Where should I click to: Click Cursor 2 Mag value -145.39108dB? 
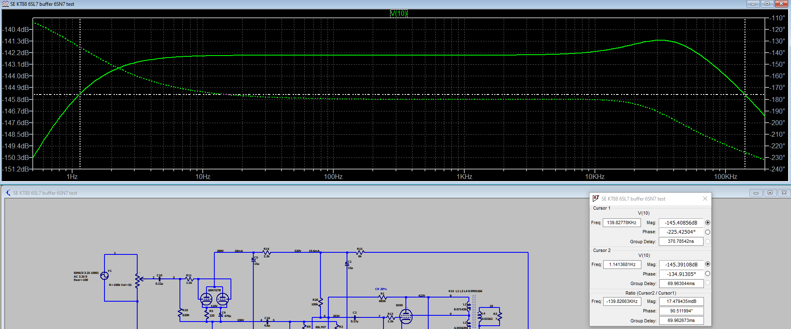click(x=681, y=264)
